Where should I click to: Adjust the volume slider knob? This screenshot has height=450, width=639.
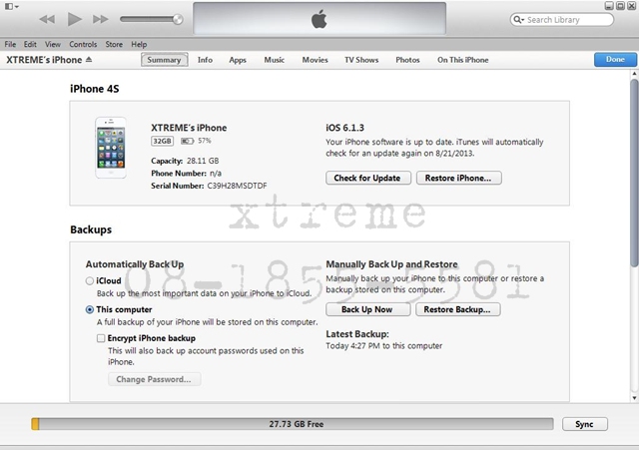coord(178,19)
